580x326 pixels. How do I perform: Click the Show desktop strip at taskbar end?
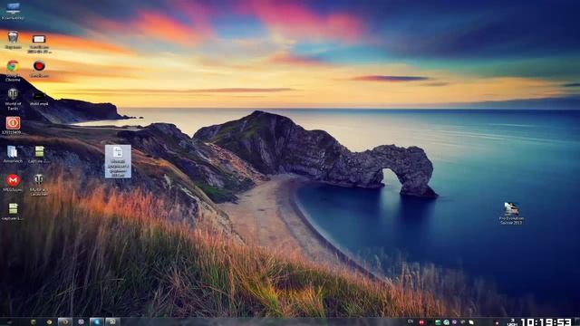click(x=577, y=322)
